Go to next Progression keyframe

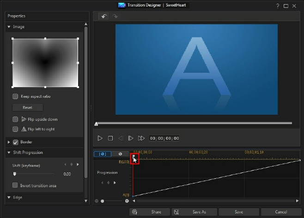115,183
